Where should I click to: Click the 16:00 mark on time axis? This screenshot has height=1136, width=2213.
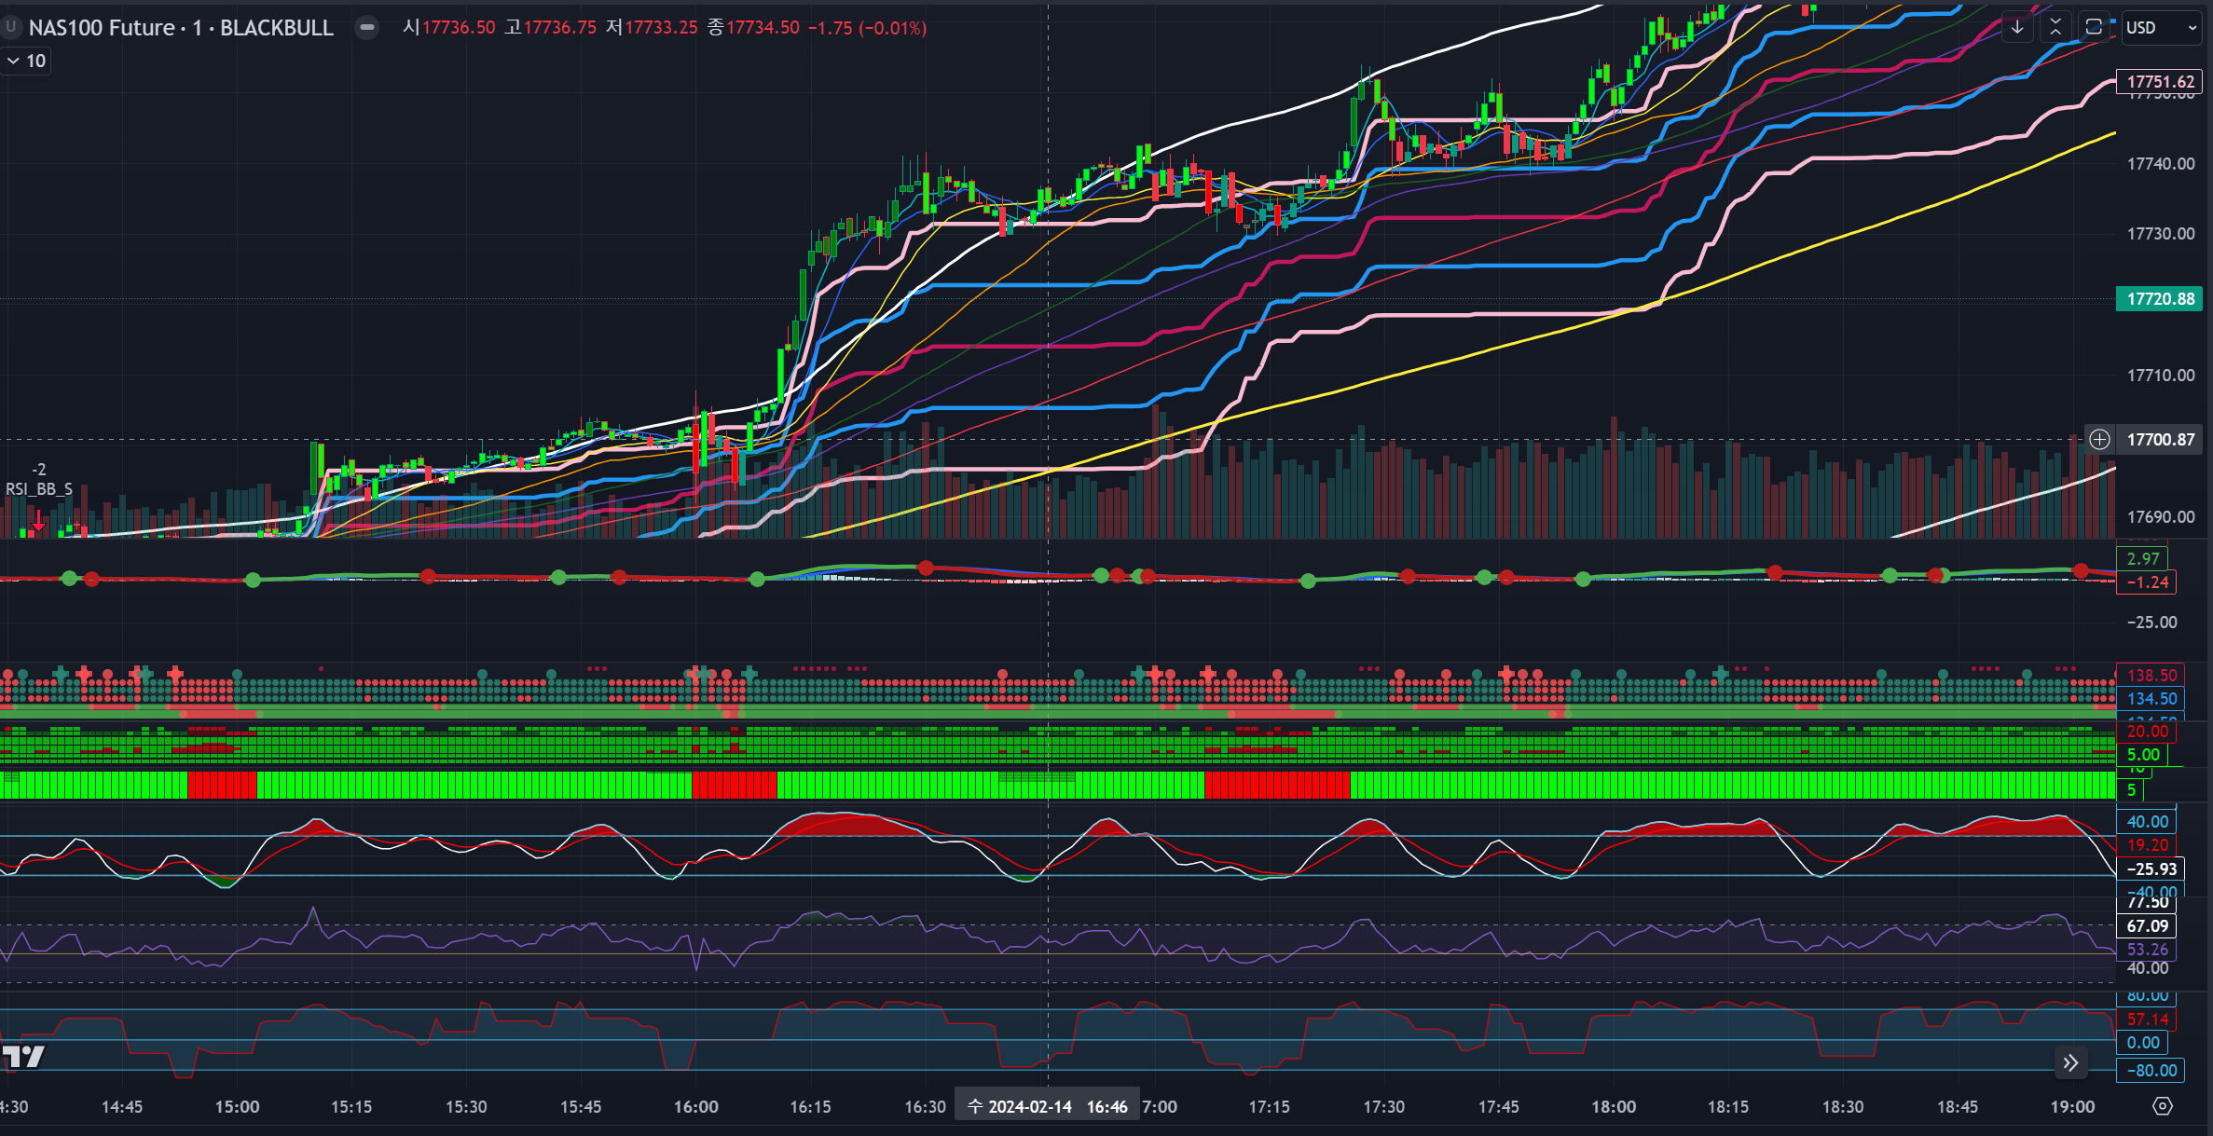point(695,1106)
